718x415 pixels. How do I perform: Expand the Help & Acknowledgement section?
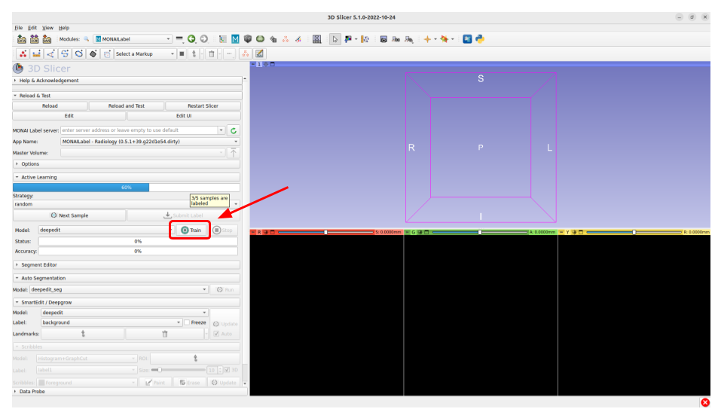[x=127, y=81]
